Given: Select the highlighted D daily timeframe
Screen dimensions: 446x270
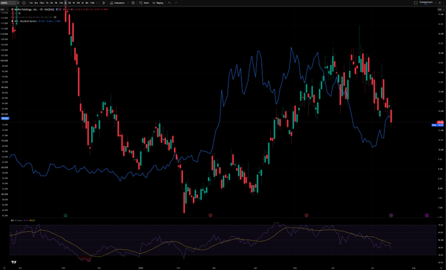Looking at the screenshot, I should pos(66,3).
